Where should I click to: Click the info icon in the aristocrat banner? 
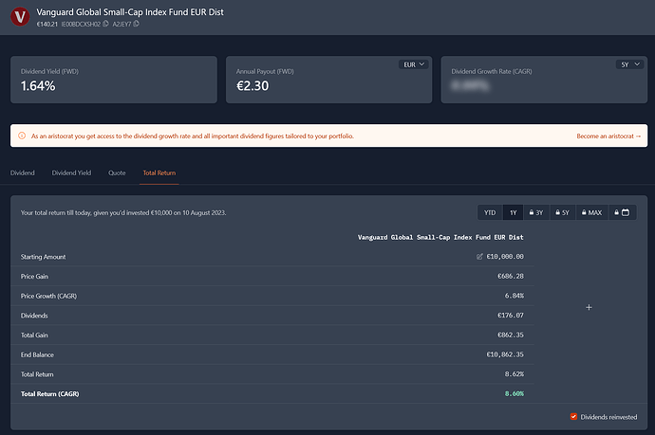click(22, 136)
